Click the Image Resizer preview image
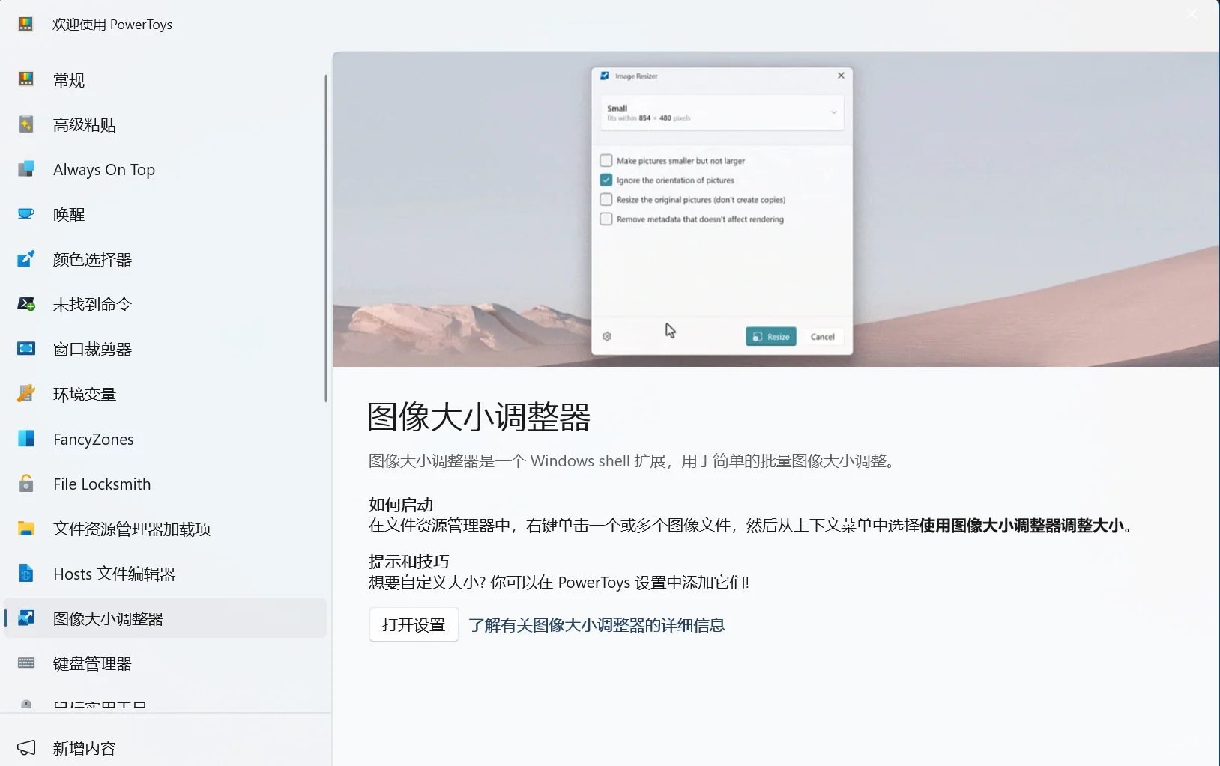The image size is (1220, 766). (776, 210)
